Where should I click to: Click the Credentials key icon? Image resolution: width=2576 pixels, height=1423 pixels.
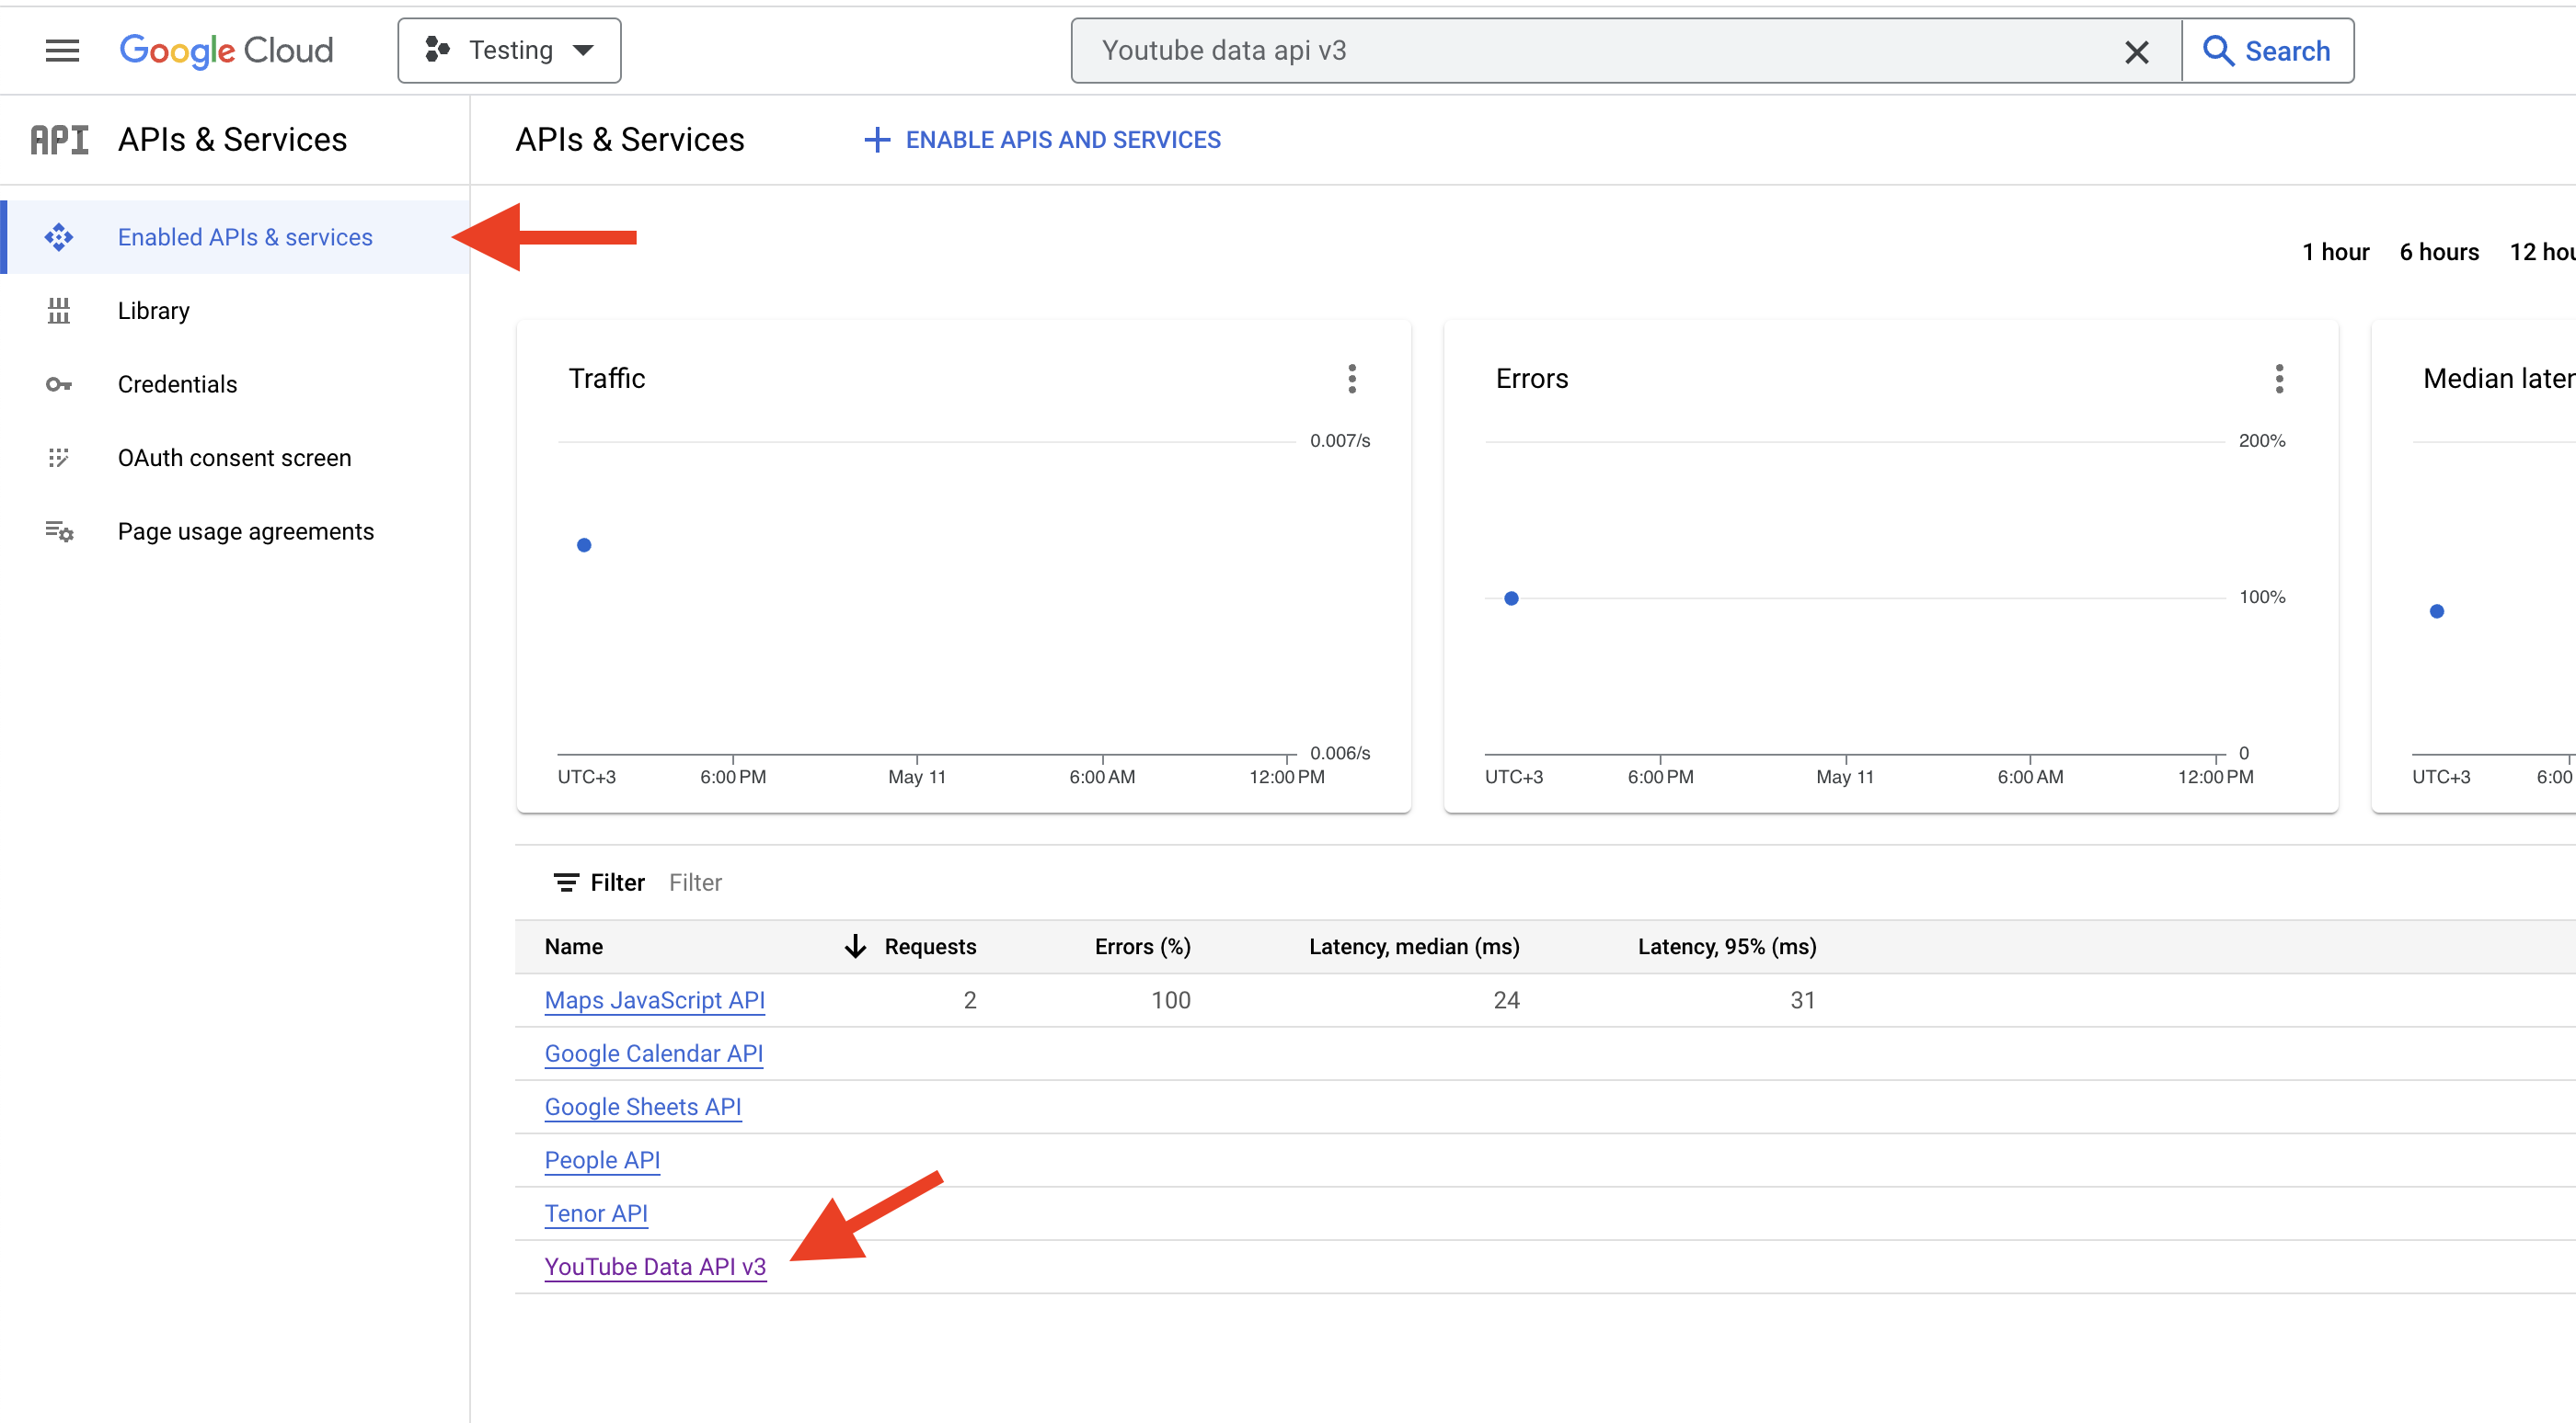(x=59, y=385)
